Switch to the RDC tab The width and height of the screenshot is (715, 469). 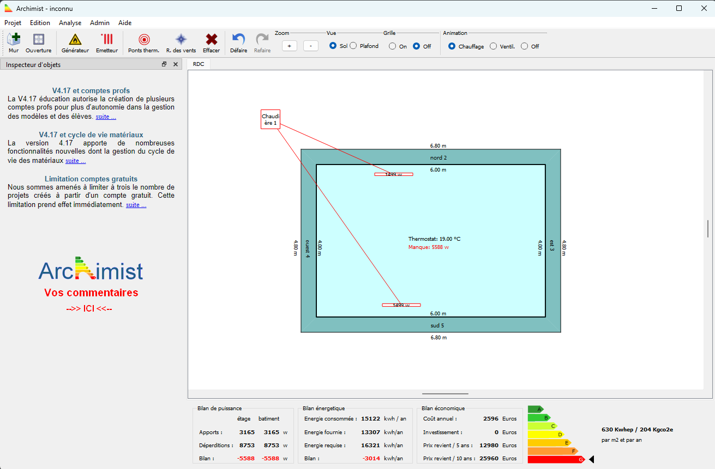click(199, 64)
